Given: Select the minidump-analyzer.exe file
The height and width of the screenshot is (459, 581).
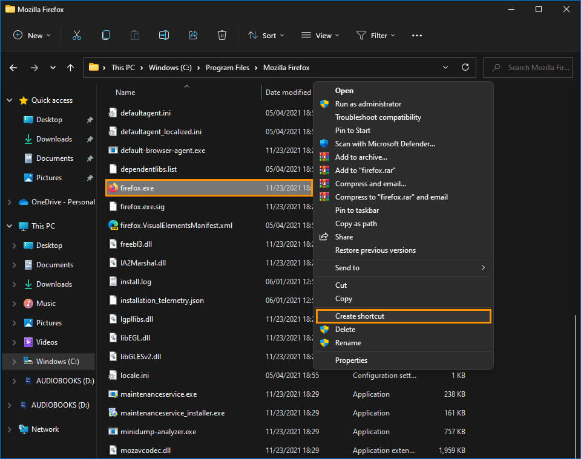Looking at the screenshot, I should (158, 432).
